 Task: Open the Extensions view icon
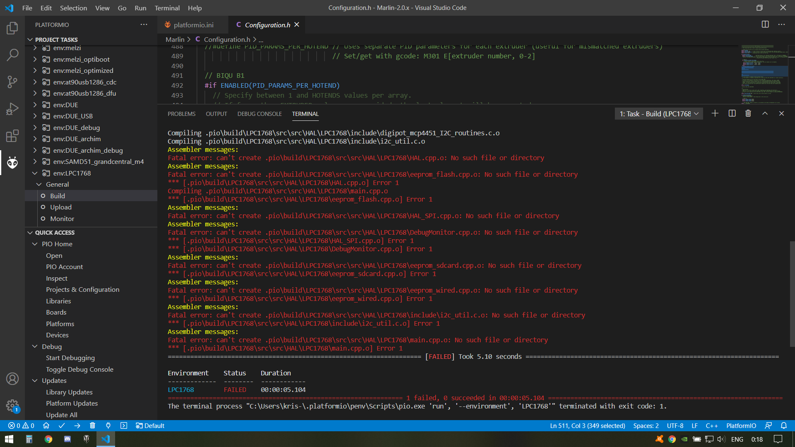point(12,136)
